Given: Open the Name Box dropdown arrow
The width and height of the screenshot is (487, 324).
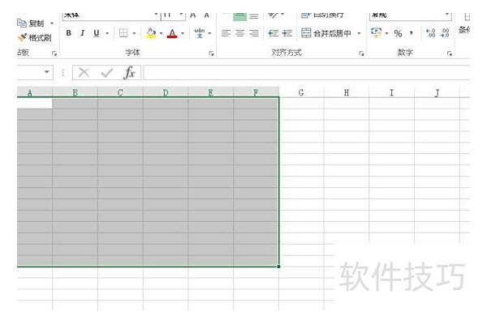Looking at the screenshot, I should (x=47, y=72).
